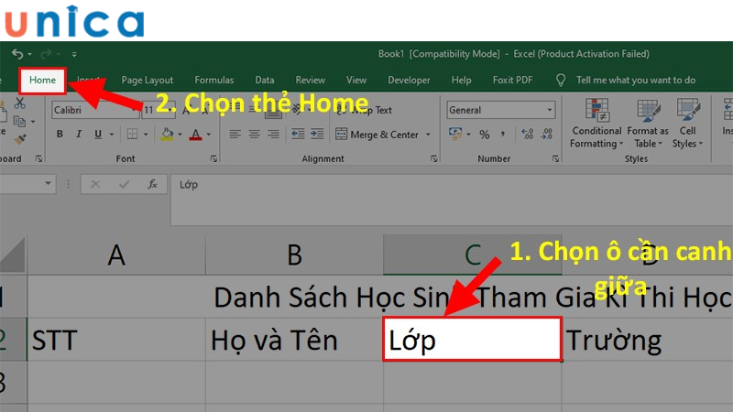Image resolution: width=733 pixels, height=412 pixels.
Task: Expand Merge & Center dropdown arrow
Action: click(428, 135)
